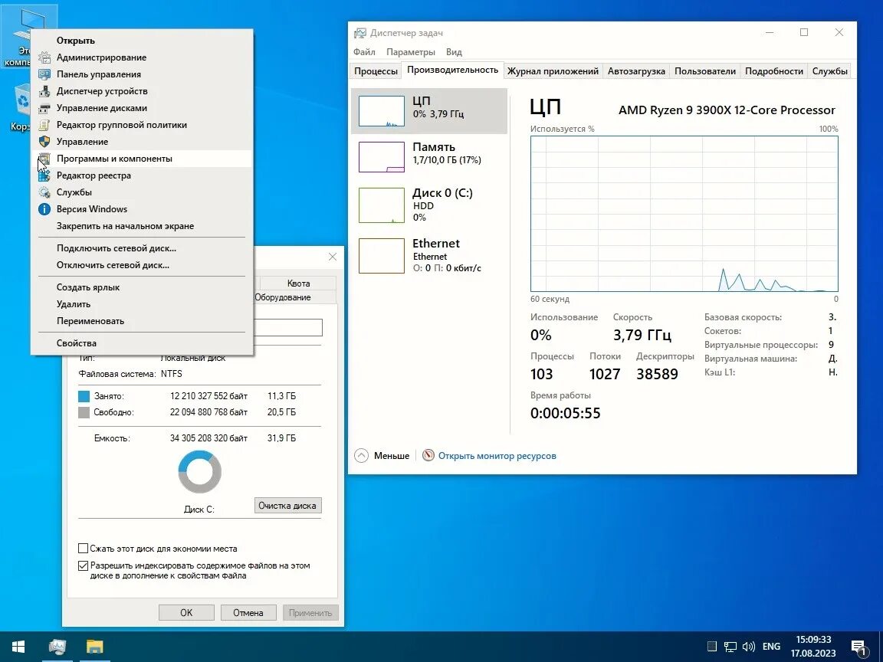Choose Закрепить на начальном экране
The height and width of the screenshot is (662, 883).
coord(141,226)
